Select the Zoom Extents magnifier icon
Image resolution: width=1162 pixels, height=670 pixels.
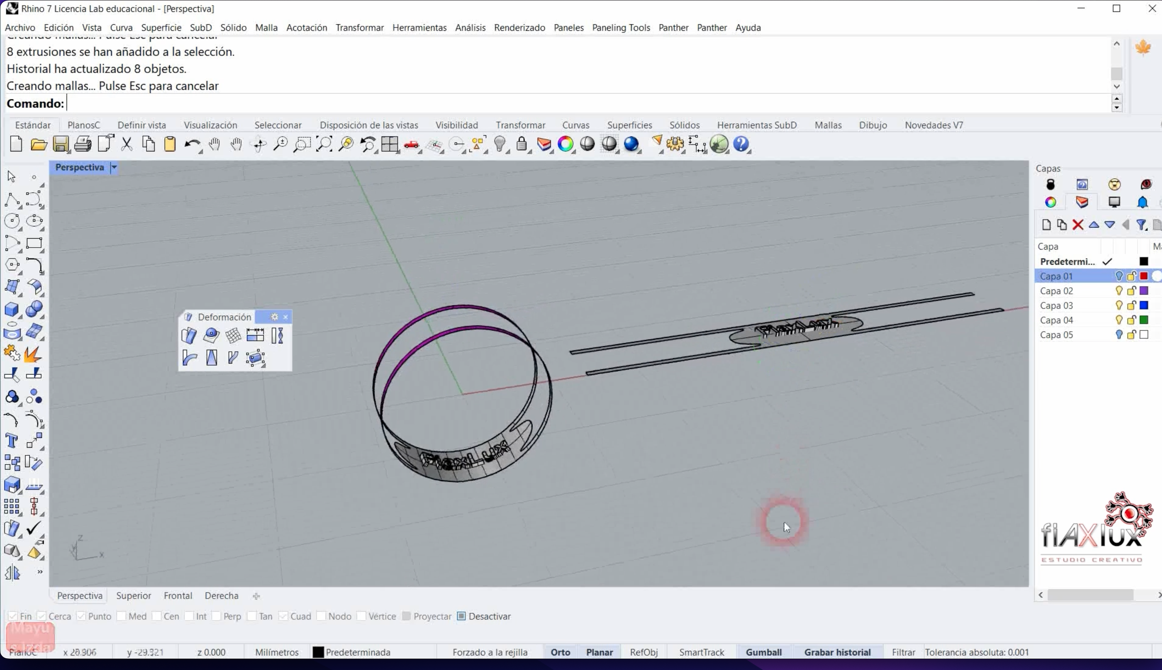pyautogui.click(x=324, y=144)
